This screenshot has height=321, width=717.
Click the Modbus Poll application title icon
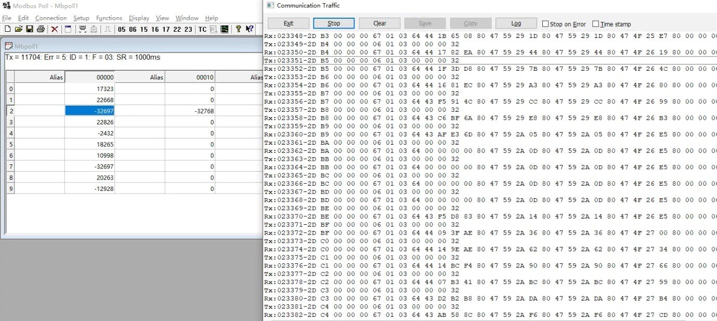pyautogui.click(x=6, y=5)
